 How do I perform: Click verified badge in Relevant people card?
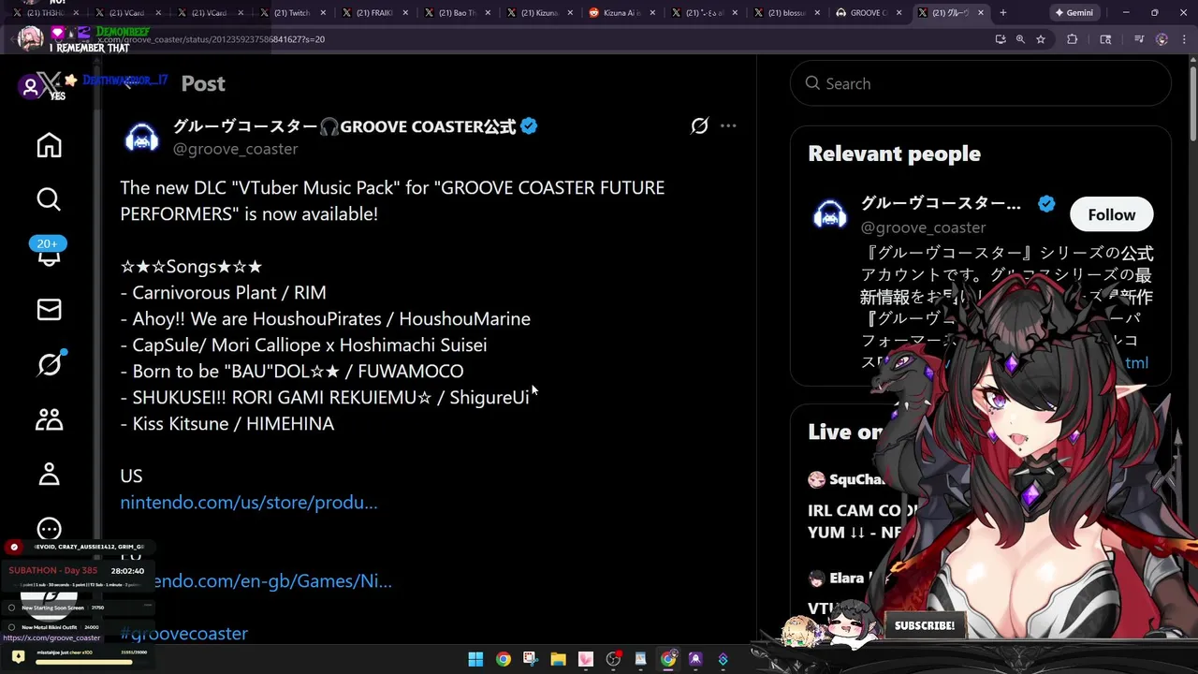pyautogui.click(x=1046, y=203)
